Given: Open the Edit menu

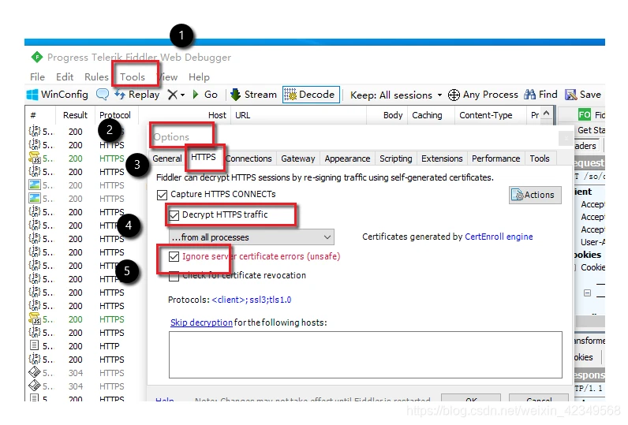Looking at the screenshot, I should click(x=65, y=76).
